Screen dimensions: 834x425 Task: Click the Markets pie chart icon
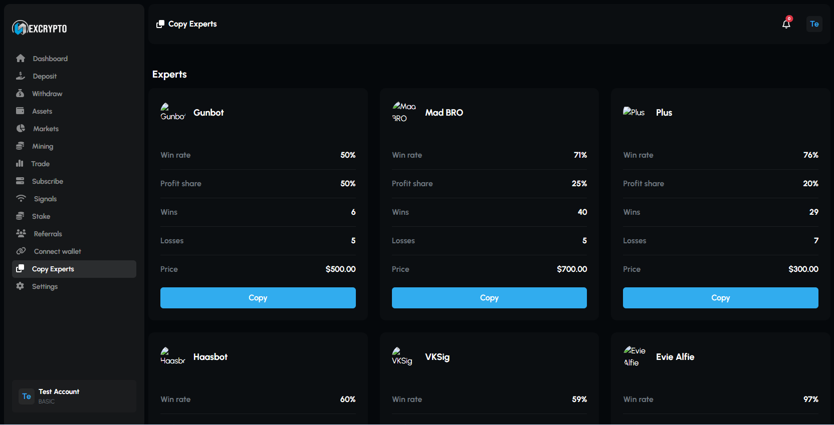click(x=21, y=129)
